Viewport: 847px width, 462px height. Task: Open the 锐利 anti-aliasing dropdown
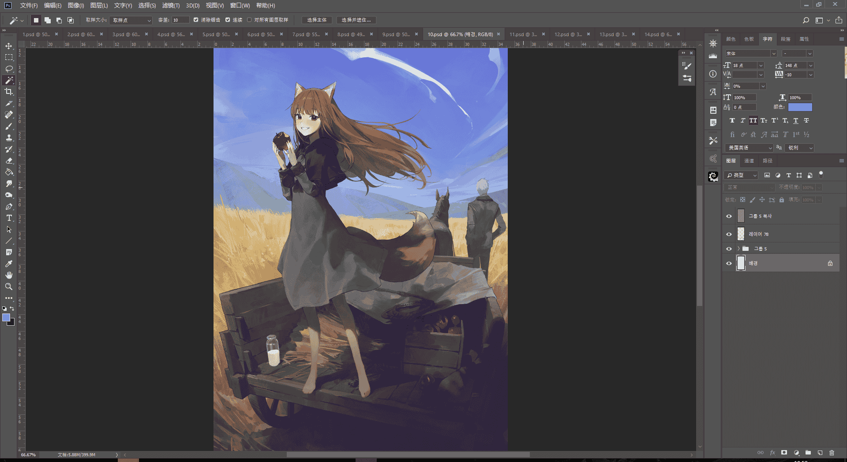(799, 148)
